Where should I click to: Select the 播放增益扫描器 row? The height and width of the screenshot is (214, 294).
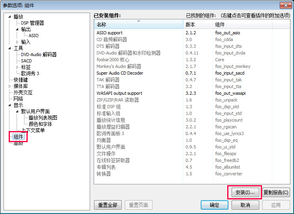pos(192,127)
